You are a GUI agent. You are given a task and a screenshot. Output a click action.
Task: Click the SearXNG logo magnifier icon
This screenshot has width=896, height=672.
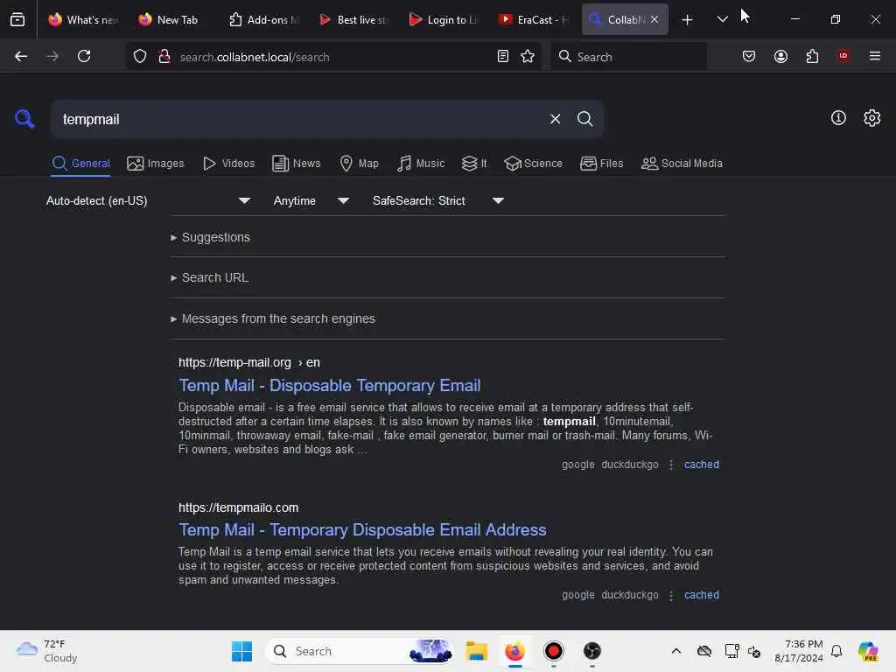coord(24,119)
